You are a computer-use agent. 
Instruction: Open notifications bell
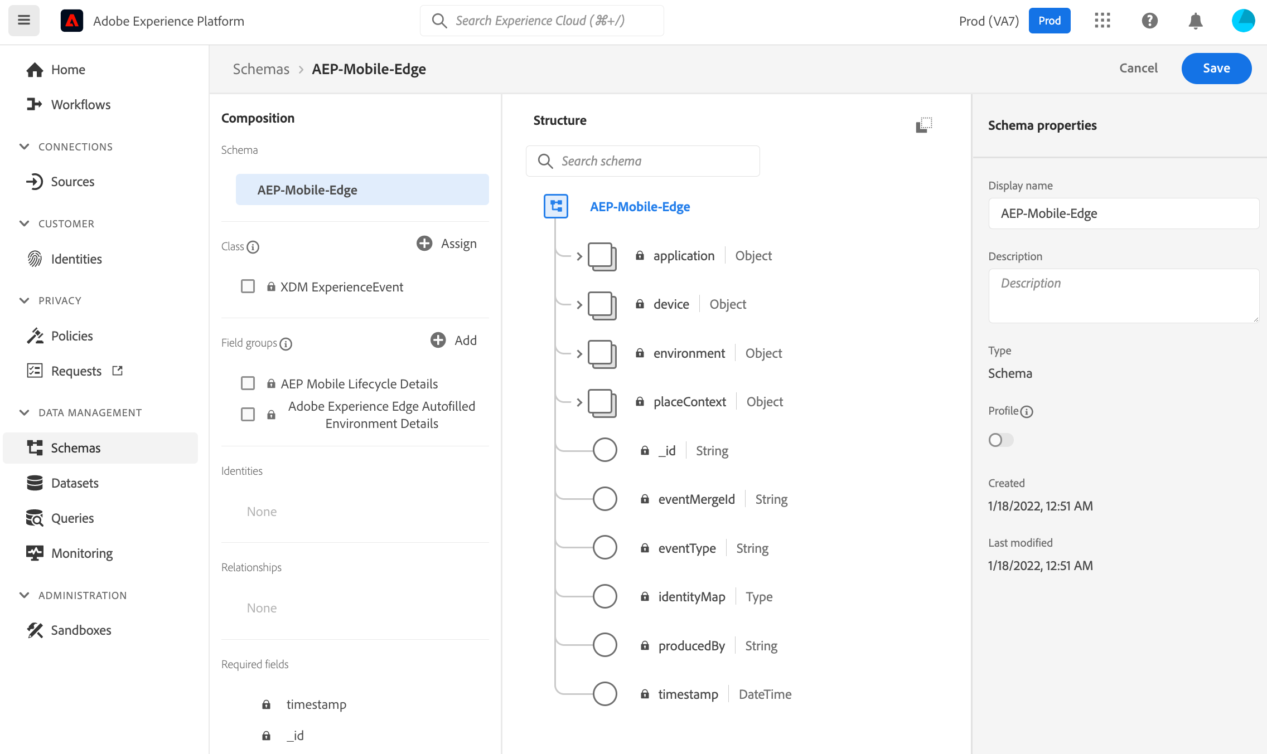click(x=1195, y=21)
